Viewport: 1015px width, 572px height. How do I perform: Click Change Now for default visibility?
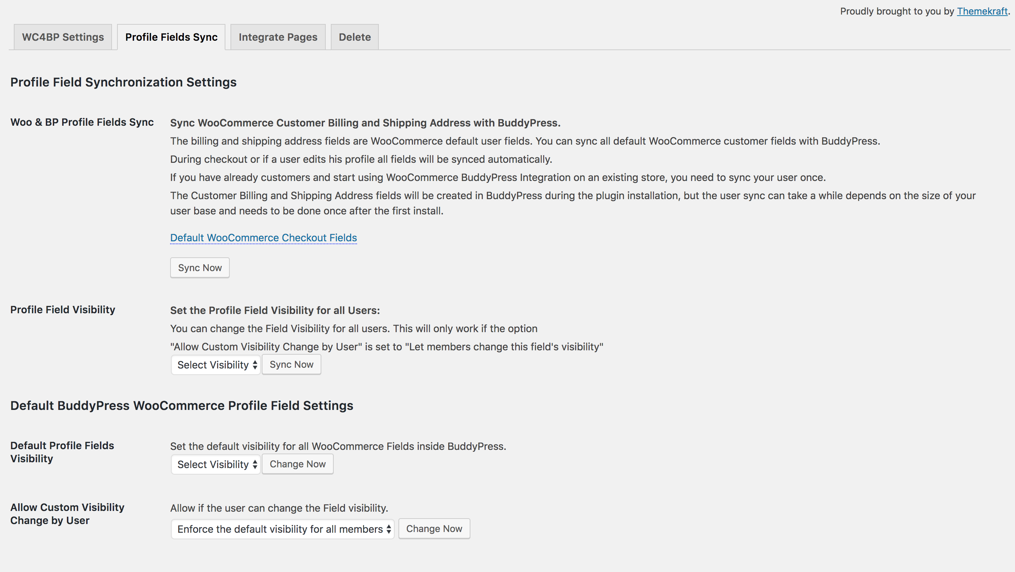tap(297, 464)
